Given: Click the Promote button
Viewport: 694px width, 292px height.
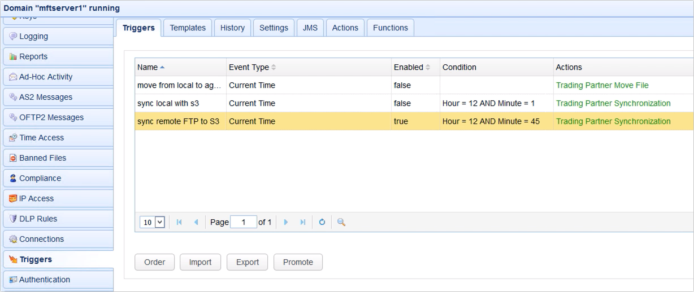Looking at the screenshot, I should click(x=298, y=262).
